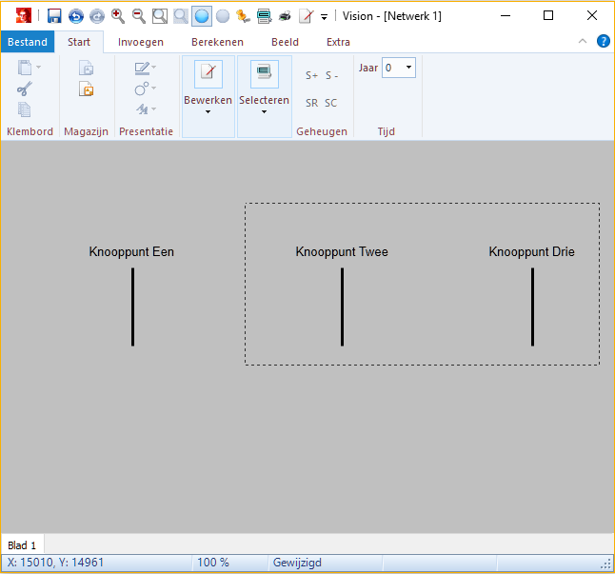Click the printer icon in the title bar
Viewport: 615px width, 574px height.
click(285, 15)
